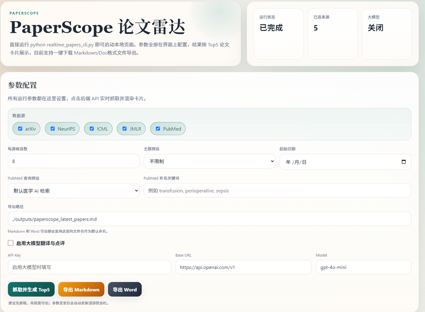Select the 导出路径 input field
This screenshot has height=312, width=425.
point(209,219)
